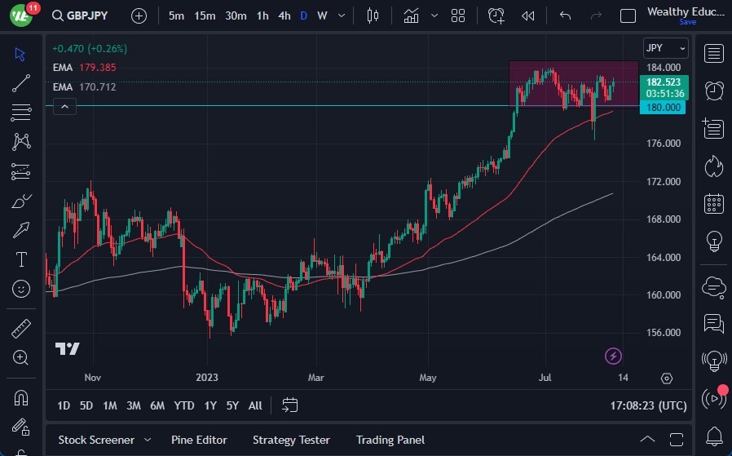This screenshot has width=732, height=456.
Task: Open the Strategy Tester tab
Action: [291, 440]
